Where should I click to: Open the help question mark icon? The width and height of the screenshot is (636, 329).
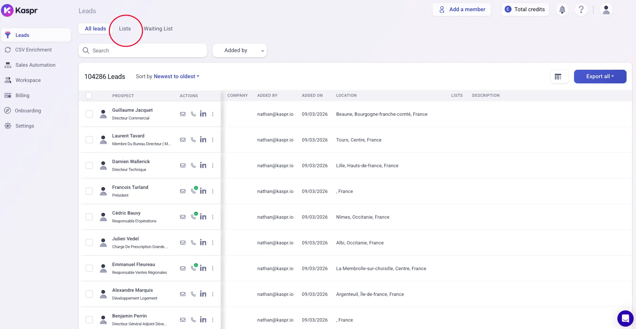(581, 9)
